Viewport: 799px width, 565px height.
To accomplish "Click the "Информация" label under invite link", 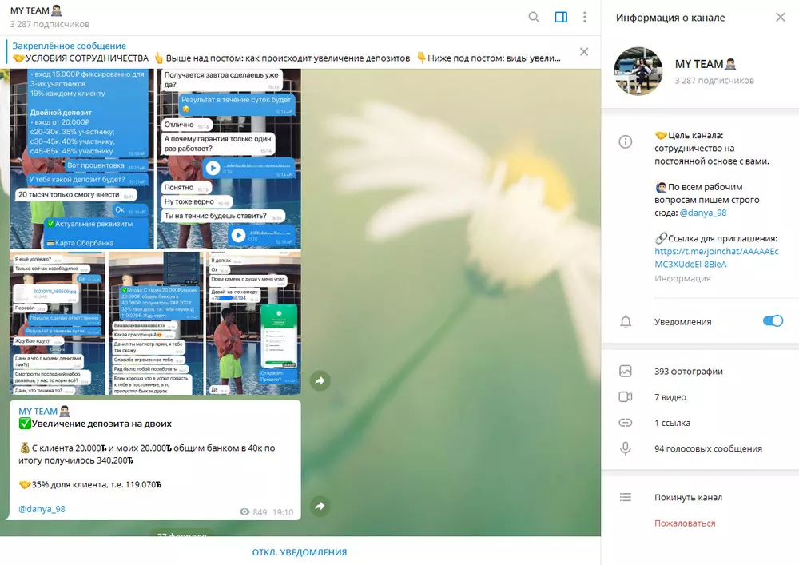I will [x=682, y=278].
